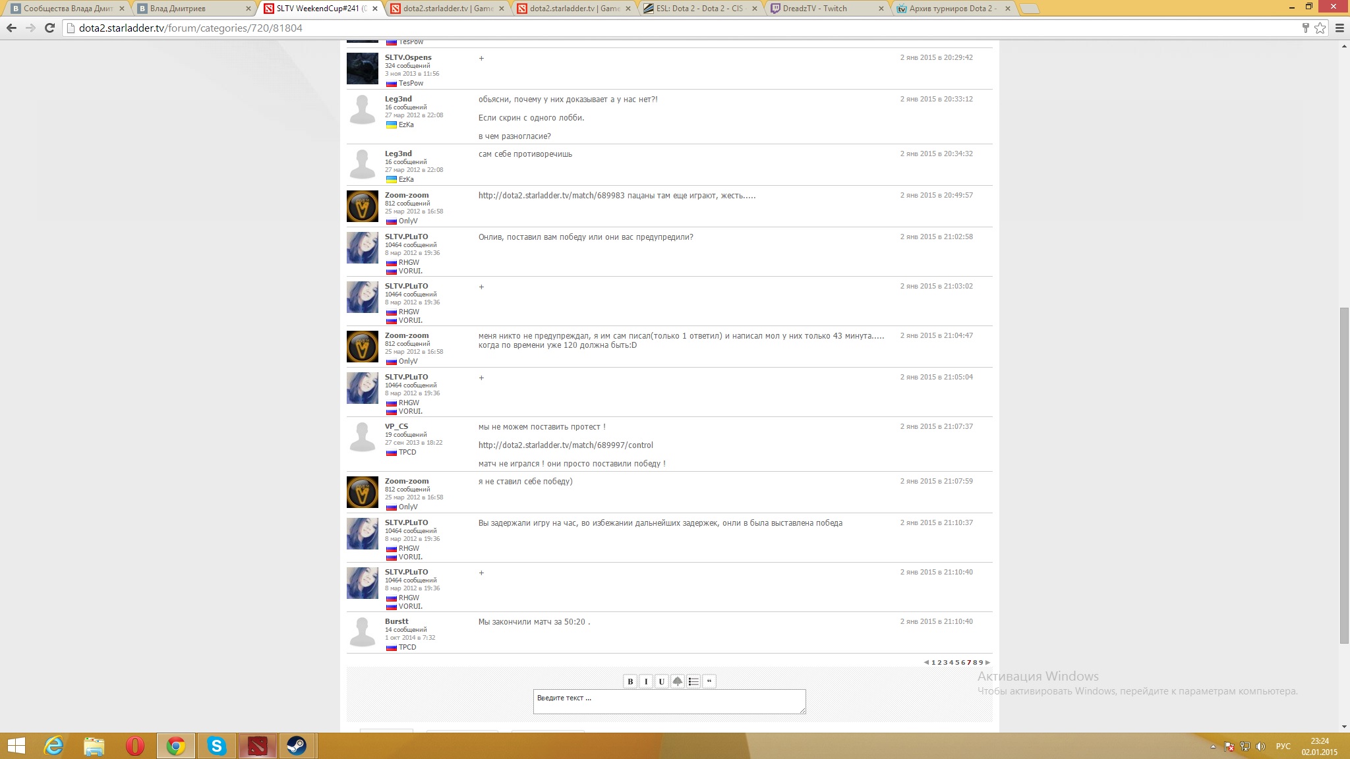Go to forum page 9

click(982, 663)
